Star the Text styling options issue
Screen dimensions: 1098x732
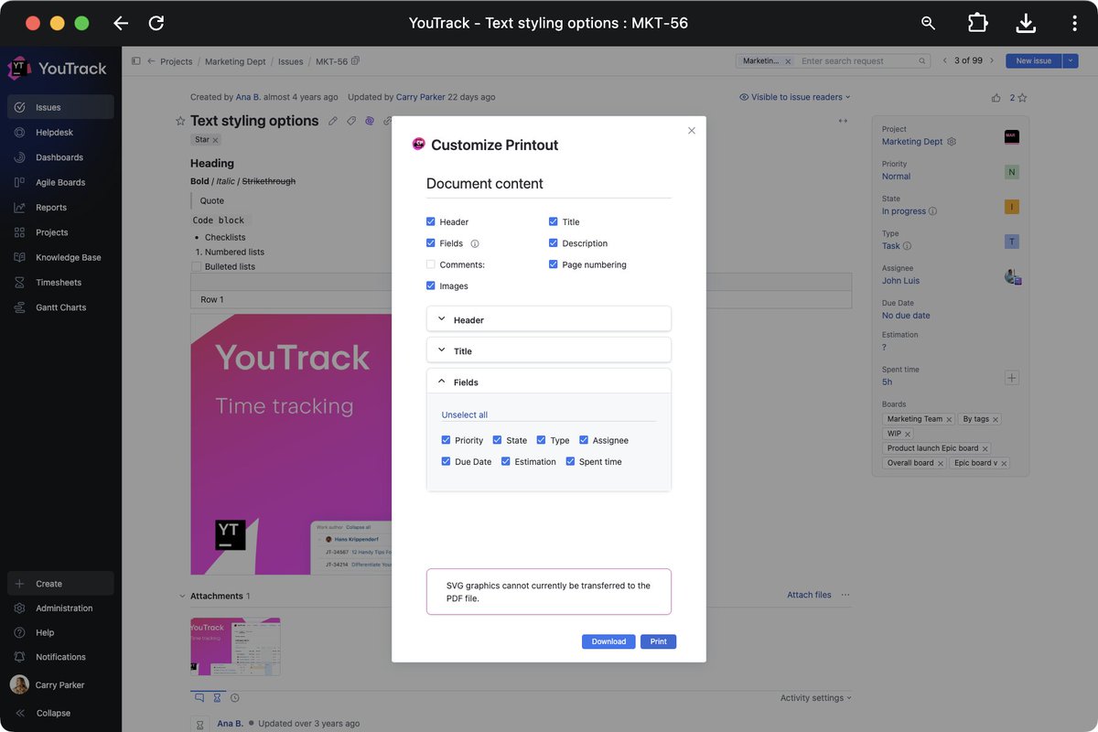tap(179, 120)
